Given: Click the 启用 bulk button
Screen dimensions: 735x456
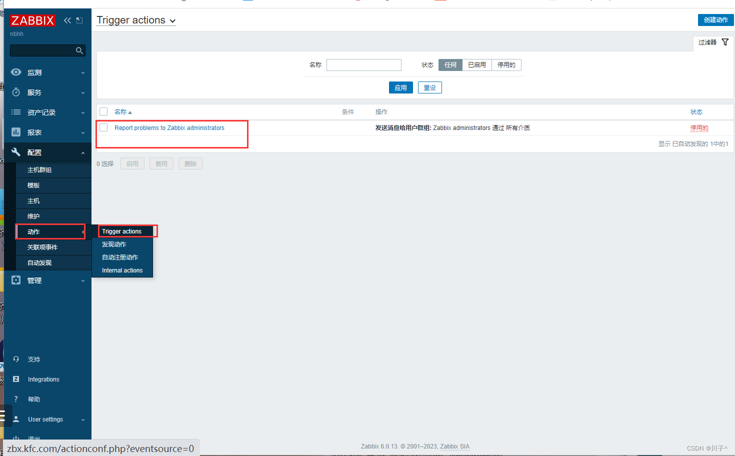Looking at the screenshot, I should 132,163.
